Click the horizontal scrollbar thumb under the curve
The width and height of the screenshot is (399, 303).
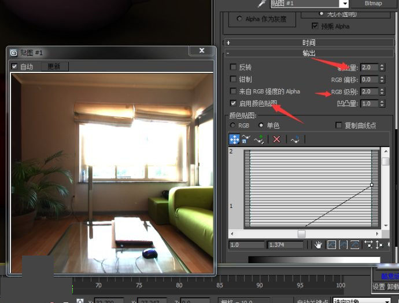pyautogui.click(x=301, y=233)
